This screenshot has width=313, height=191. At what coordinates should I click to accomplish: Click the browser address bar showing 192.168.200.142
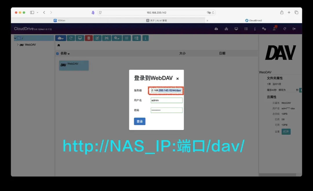[x=156, y=12]
